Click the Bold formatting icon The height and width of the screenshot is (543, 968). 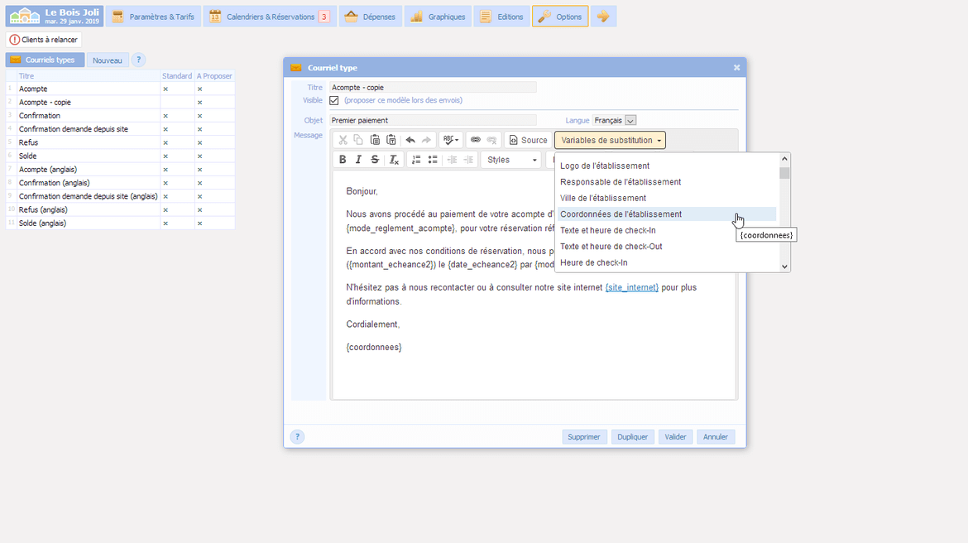[343, 160]
